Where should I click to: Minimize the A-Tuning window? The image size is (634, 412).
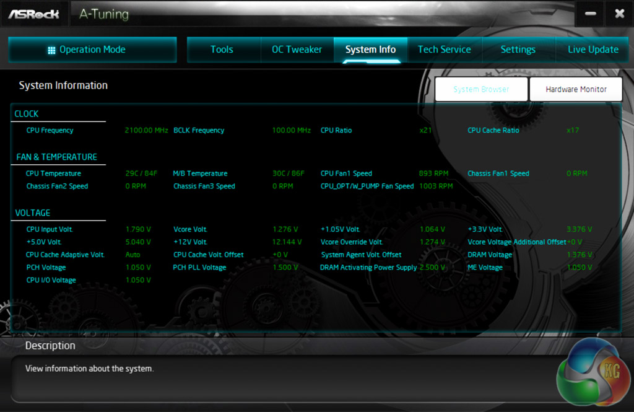click(590, 14)
